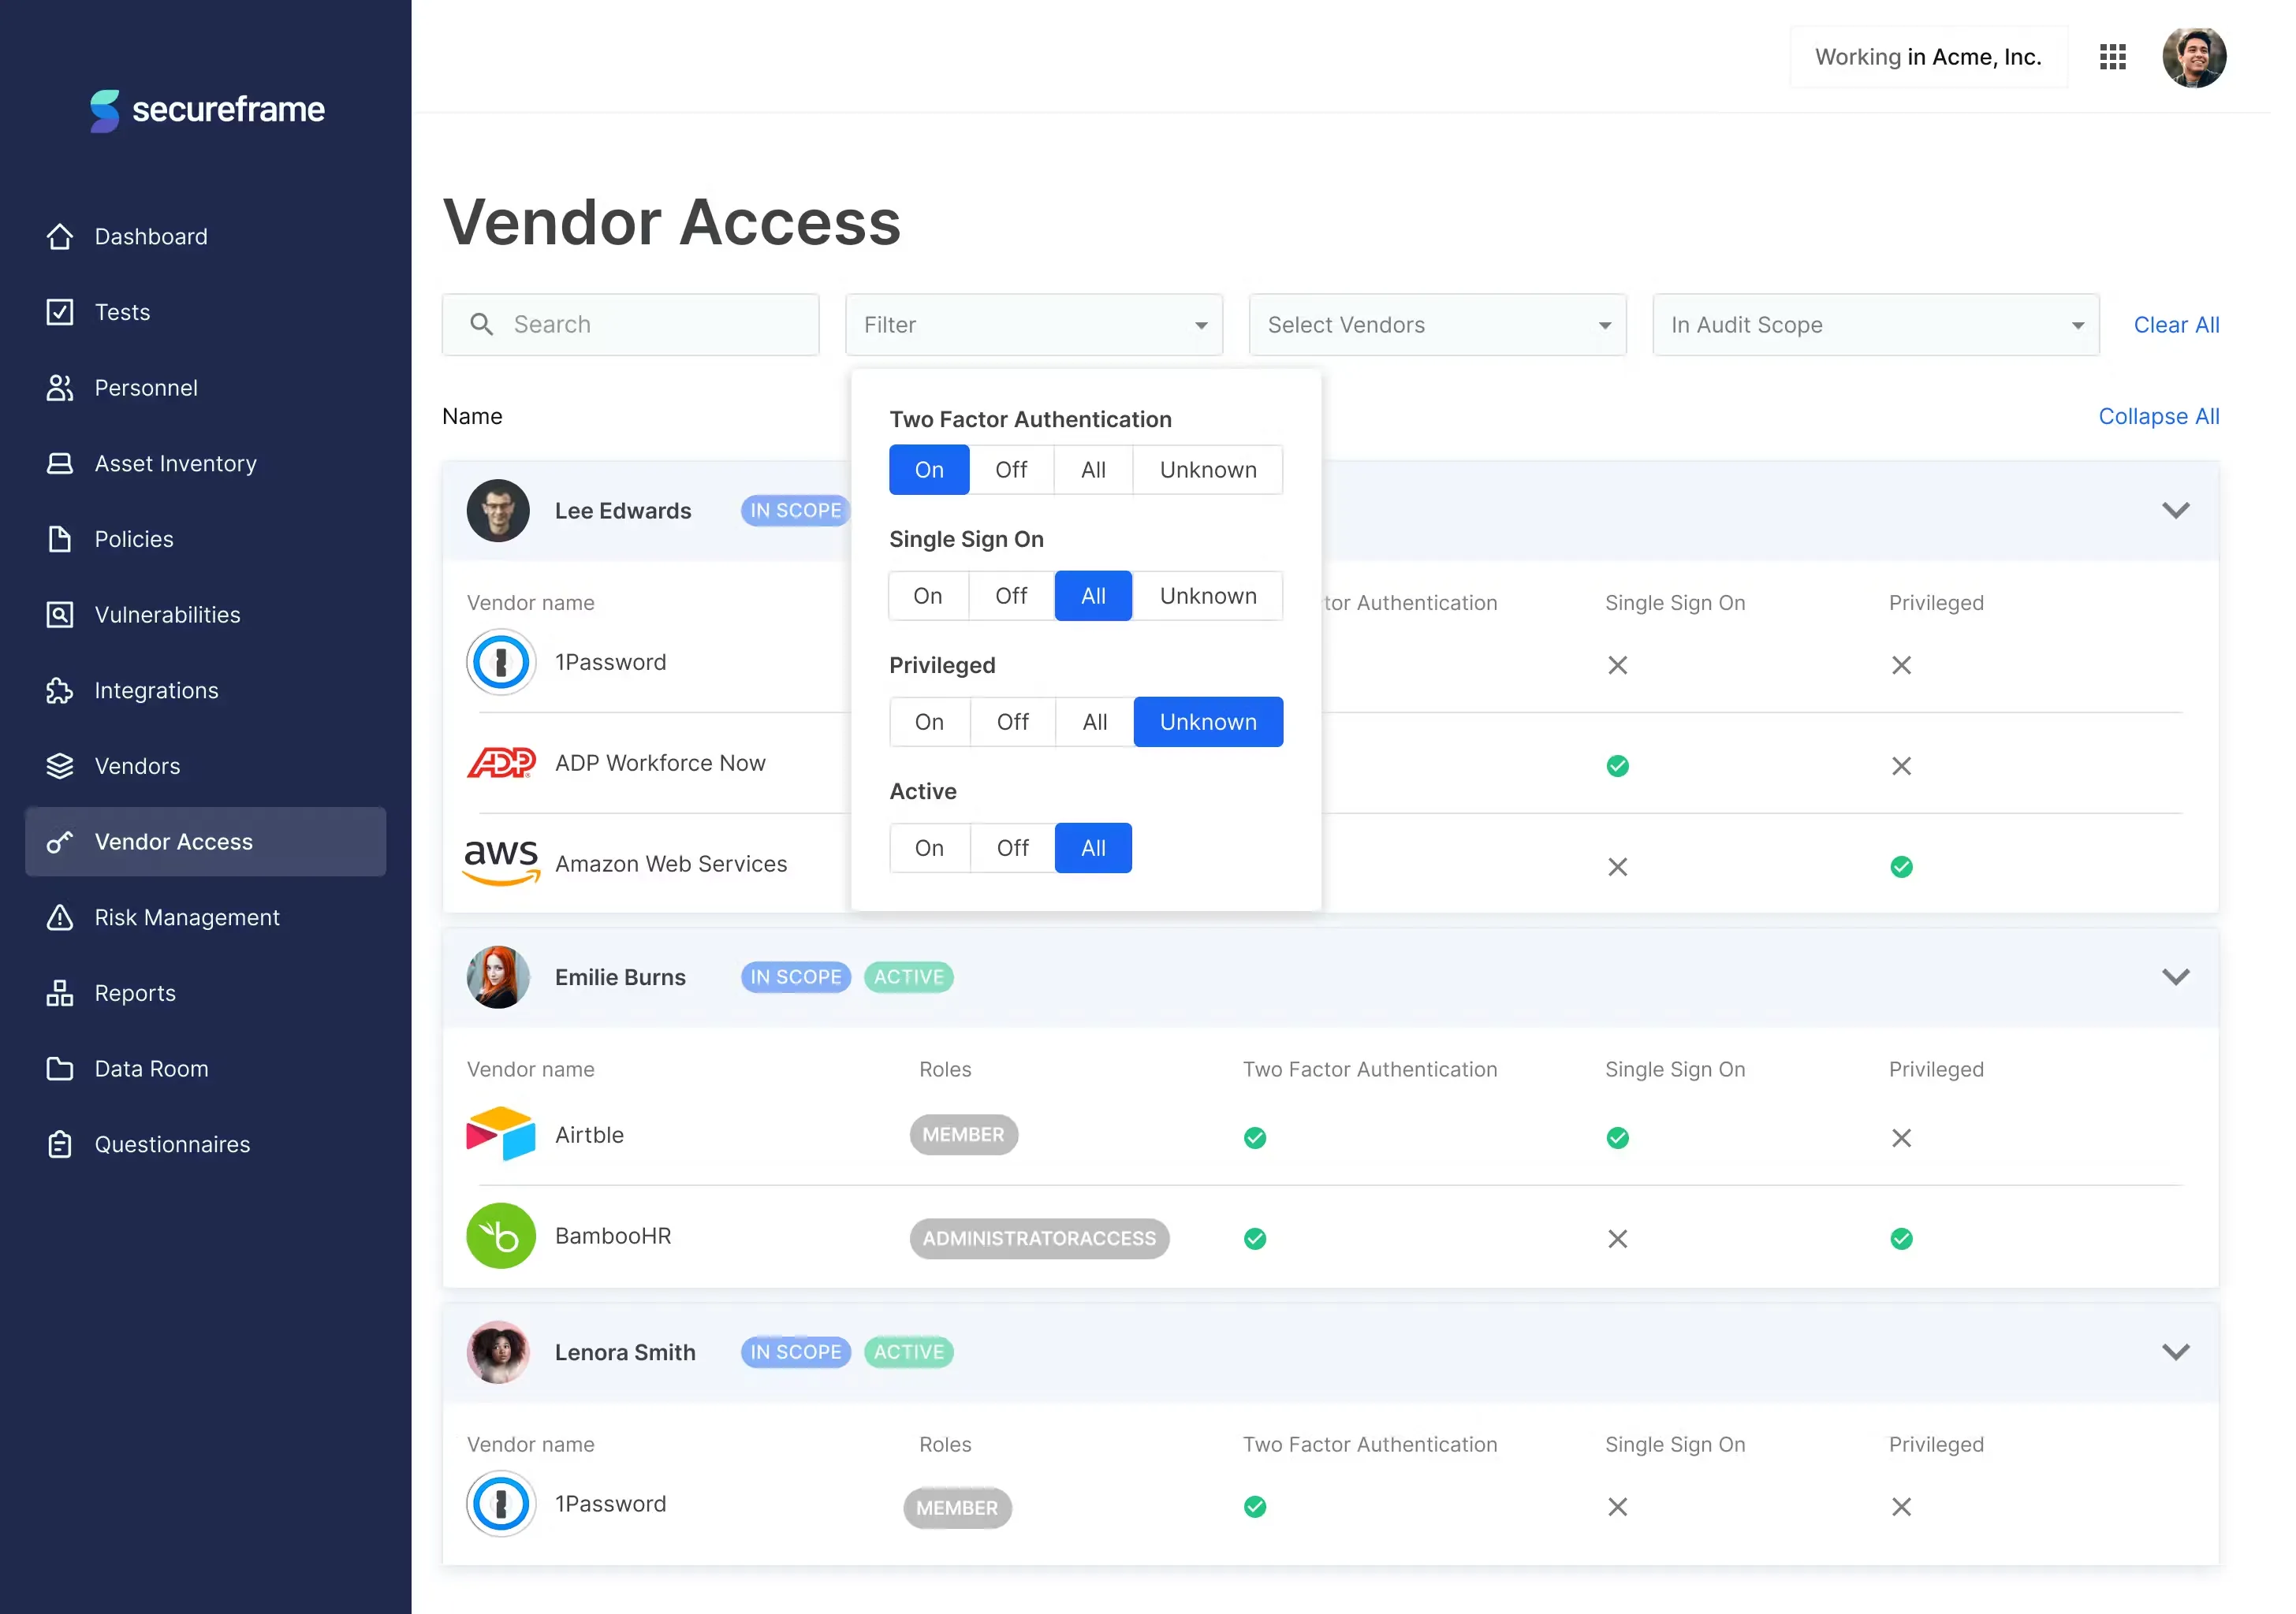Screen dimensions: 2296x1614
Task: Click the Integrations puzzle piece icon
Action: click(x=60, y=690)
